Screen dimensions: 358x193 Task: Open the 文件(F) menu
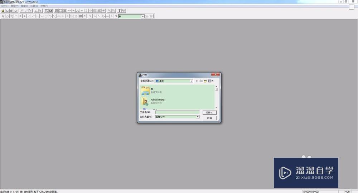click(x=5, y=6)
